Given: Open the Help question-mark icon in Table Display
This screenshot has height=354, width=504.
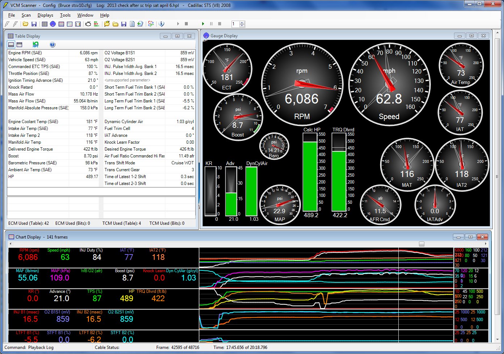Looking at the screenshot, I should (x=52, y=45).
